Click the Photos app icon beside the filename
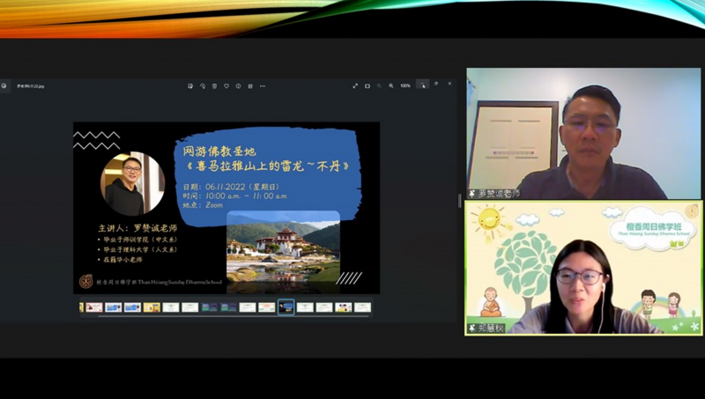The height and width of the screenshot is (399, 705). (x=4, y=85)
